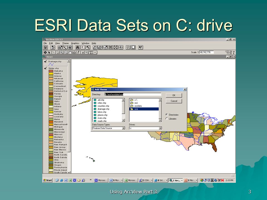Click folder list scroll down arrow

click(x=160, y=120)
